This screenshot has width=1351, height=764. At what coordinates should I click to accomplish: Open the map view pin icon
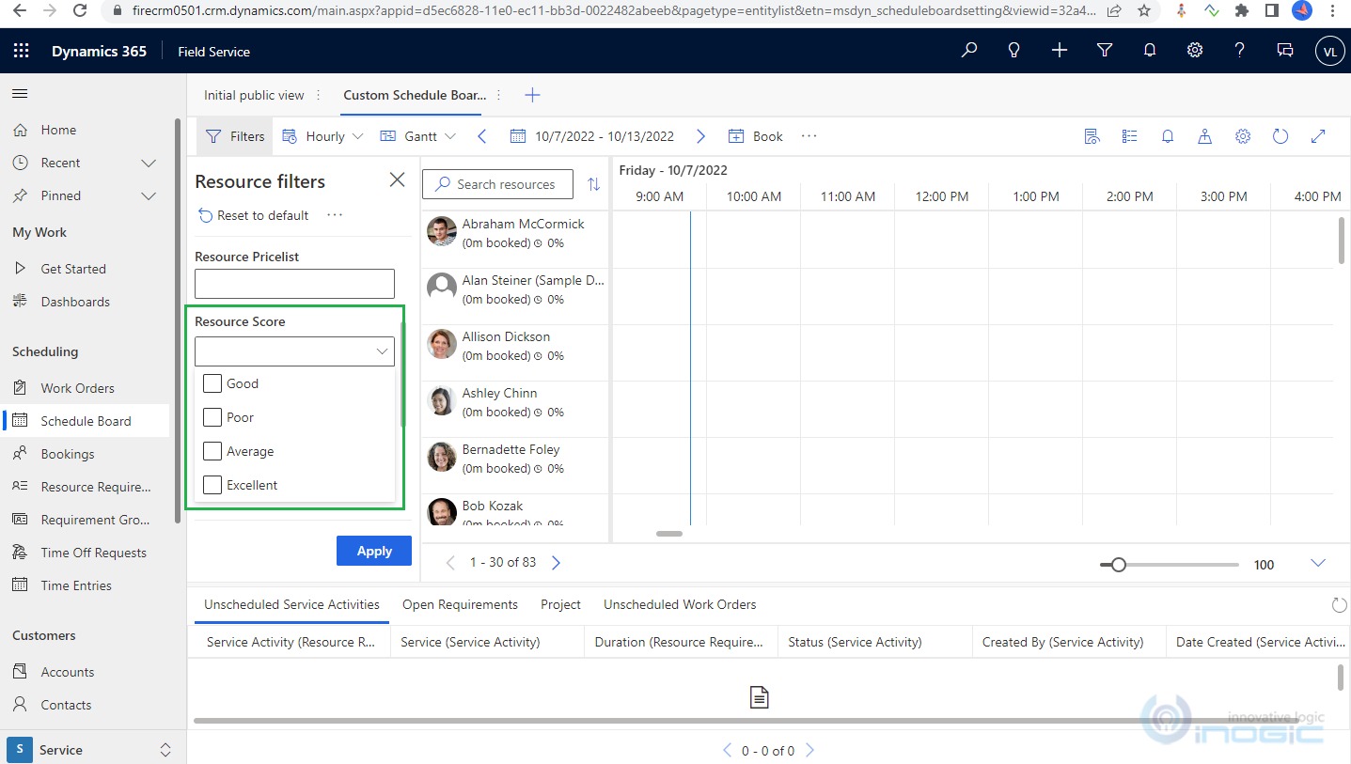1205,136
